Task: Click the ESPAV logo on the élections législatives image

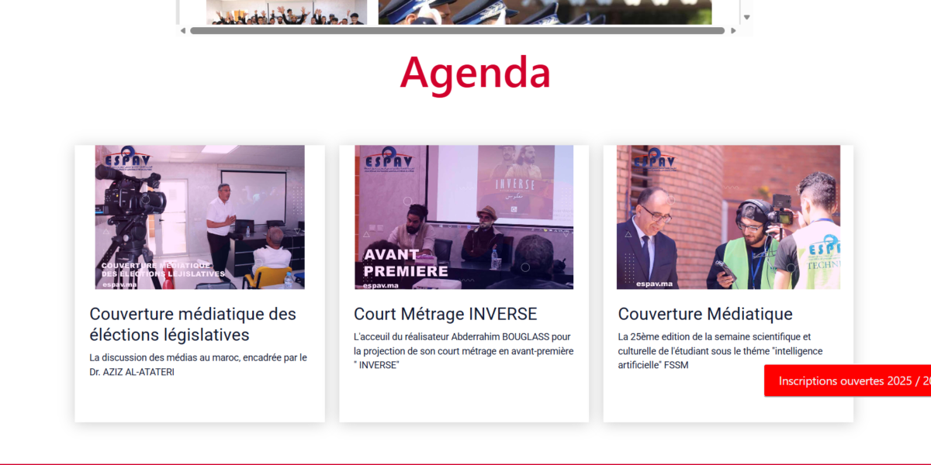Action: click(x=128, y=160)
